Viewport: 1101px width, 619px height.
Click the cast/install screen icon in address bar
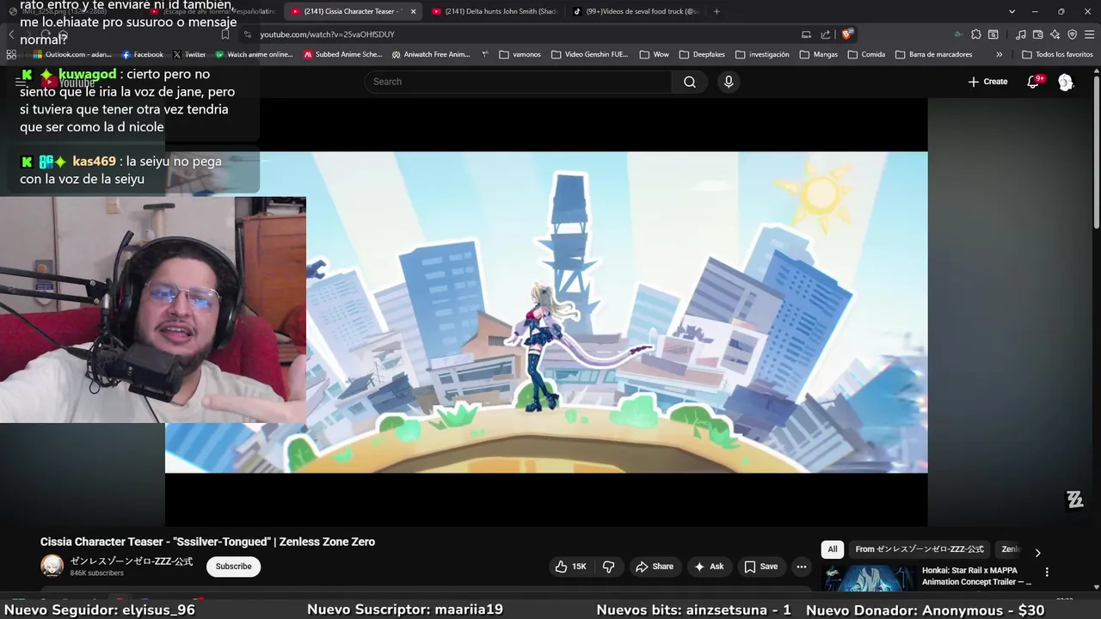(x=806, y=34)
